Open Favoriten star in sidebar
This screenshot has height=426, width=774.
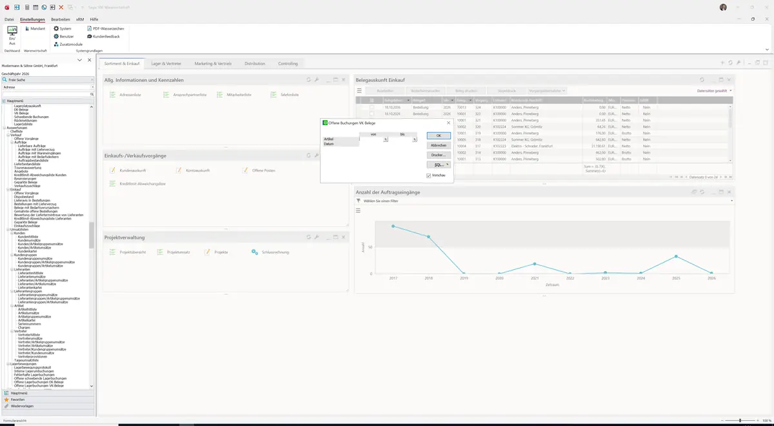pos(6,400)
